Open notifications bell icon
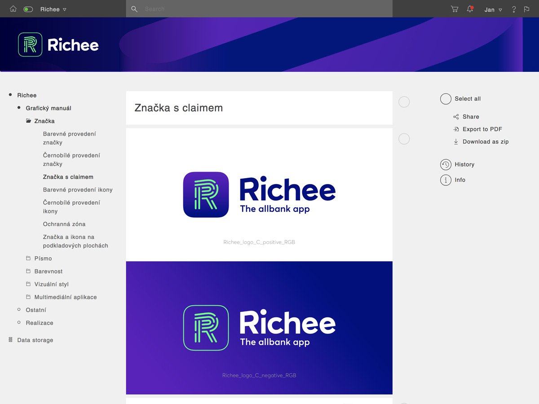 coord(470,9)
